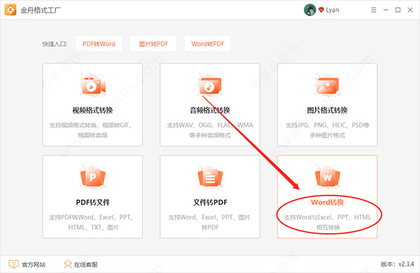Click the Word 'W' document icon
The image size is (420, 273).
point(328,177)
